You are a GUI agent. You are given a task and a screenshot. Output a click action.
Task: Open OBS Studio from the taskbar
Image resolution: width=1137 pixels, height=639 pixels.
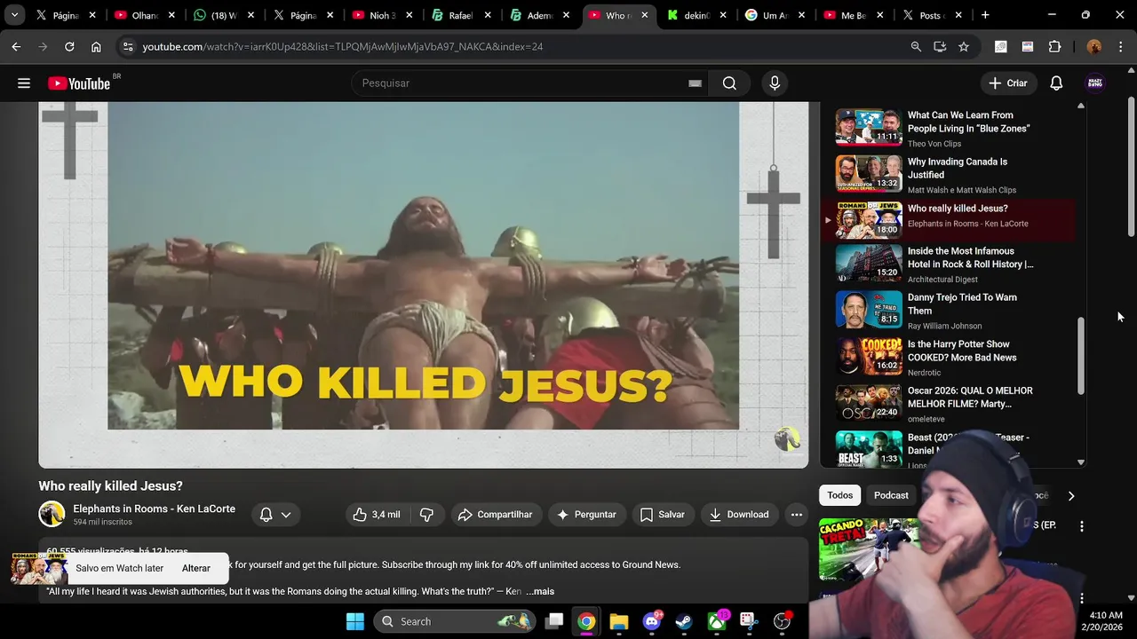783,621
